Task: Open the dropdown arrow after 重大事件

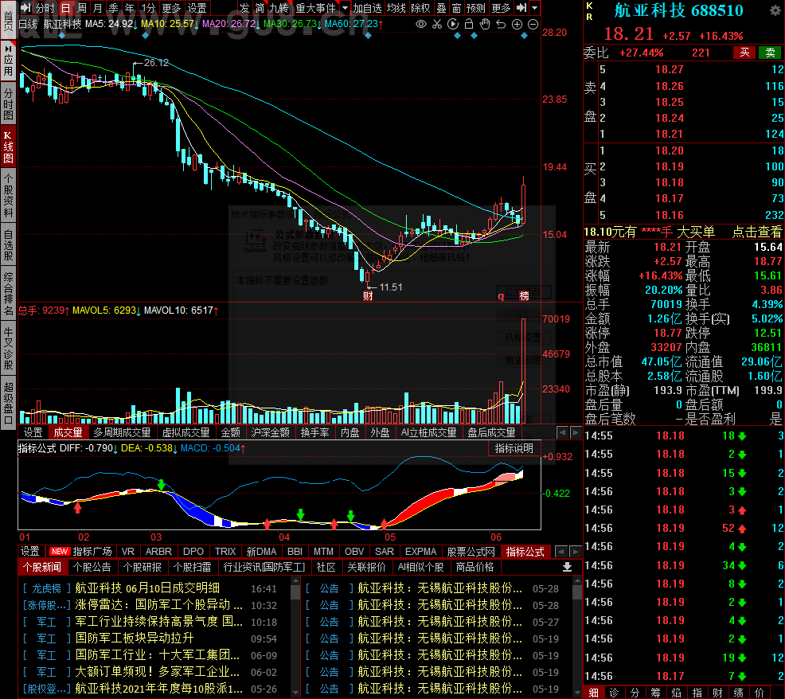Action: [x=345, y=8]
